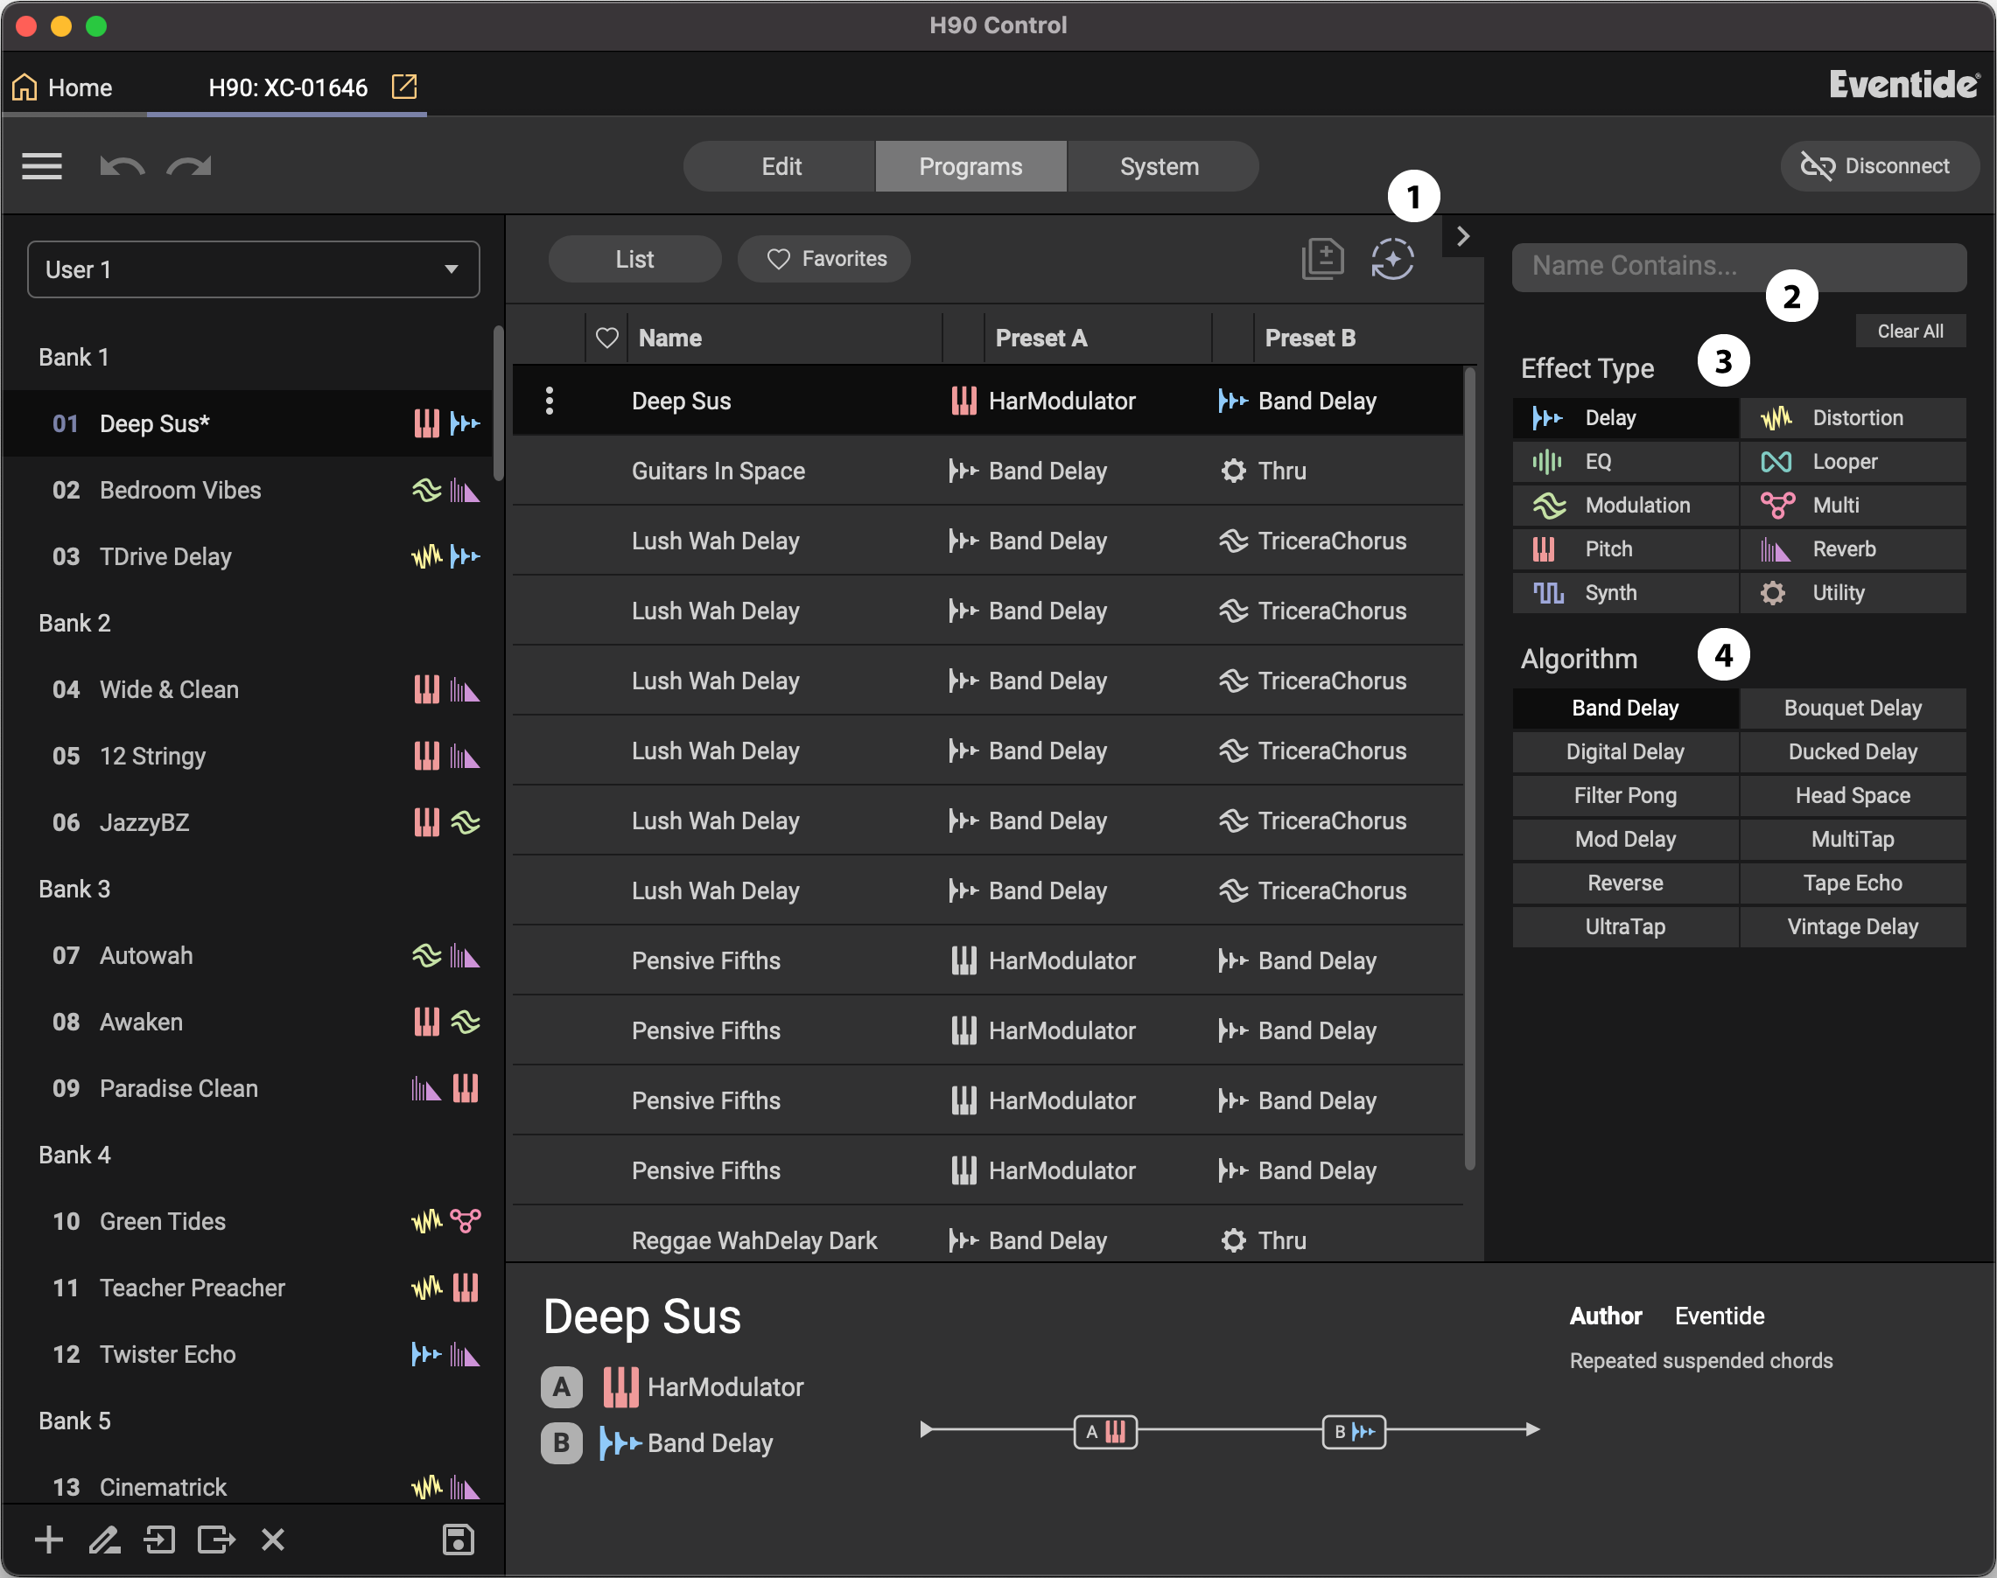Click the save disk icon
1997x1578 pixels.
tap(459, 1540)
